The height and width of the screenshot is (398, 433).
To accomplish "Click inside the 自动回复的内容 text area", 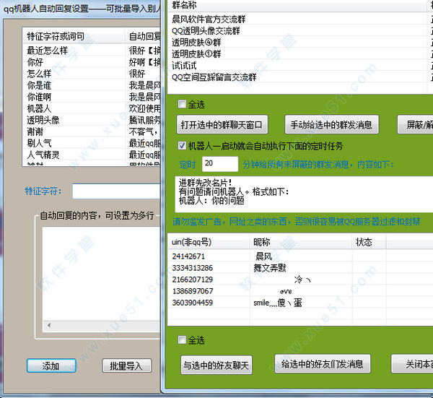I will tap(101, 274).
